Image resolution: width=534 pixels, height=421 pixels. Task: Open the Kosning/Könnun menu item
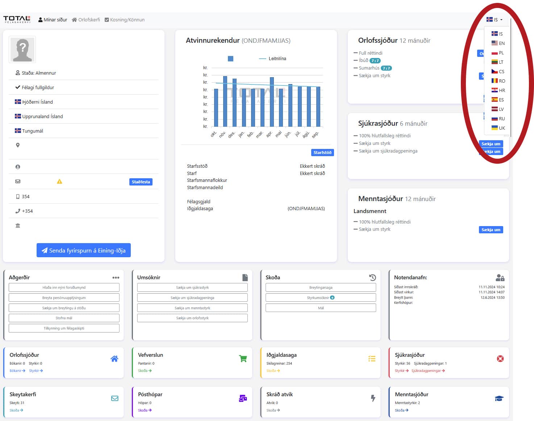tap(125, 20)
